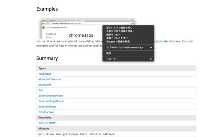Click the ZoomSettings type link
This screenshot has height=137, width=220.
[47, 107]
